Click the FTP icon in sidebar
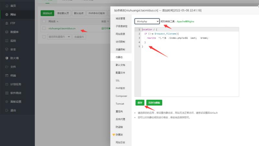 [x=6, y=23]
